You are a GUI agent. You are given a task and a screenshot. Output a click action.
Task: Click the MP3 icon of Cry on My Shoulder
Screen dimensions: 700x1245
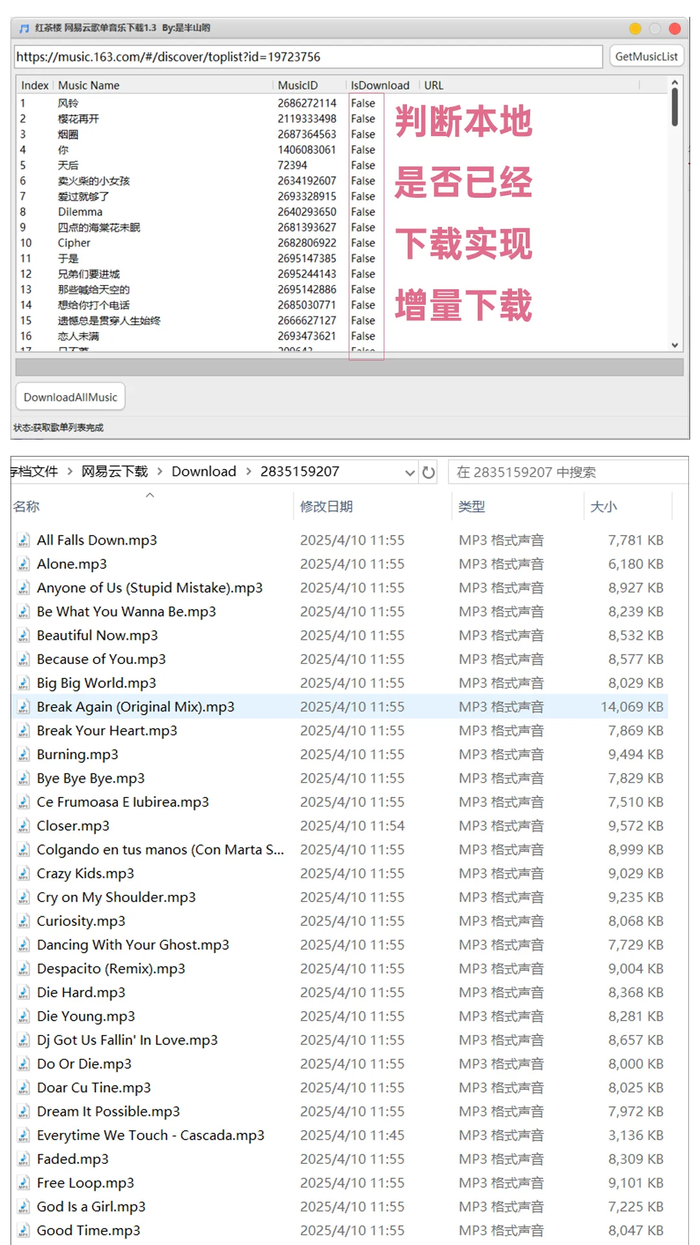(23, 897)
